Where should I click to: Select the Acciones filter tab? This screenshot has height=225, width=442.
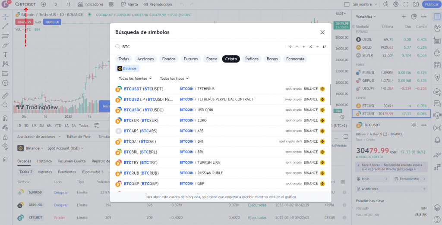(x=145, y=59)
